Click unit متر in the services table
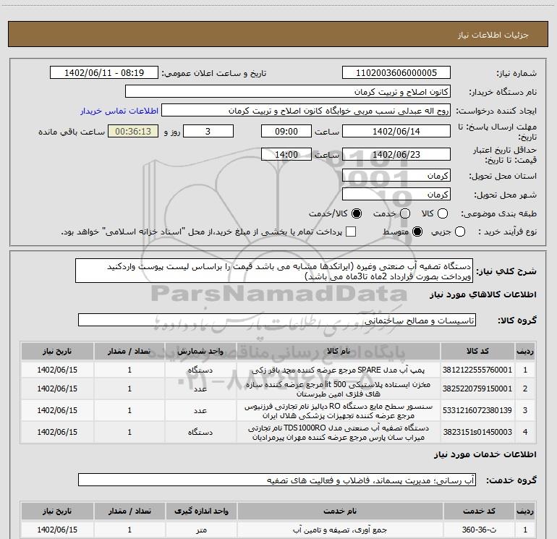557x539 pixels. click(201, 530)
